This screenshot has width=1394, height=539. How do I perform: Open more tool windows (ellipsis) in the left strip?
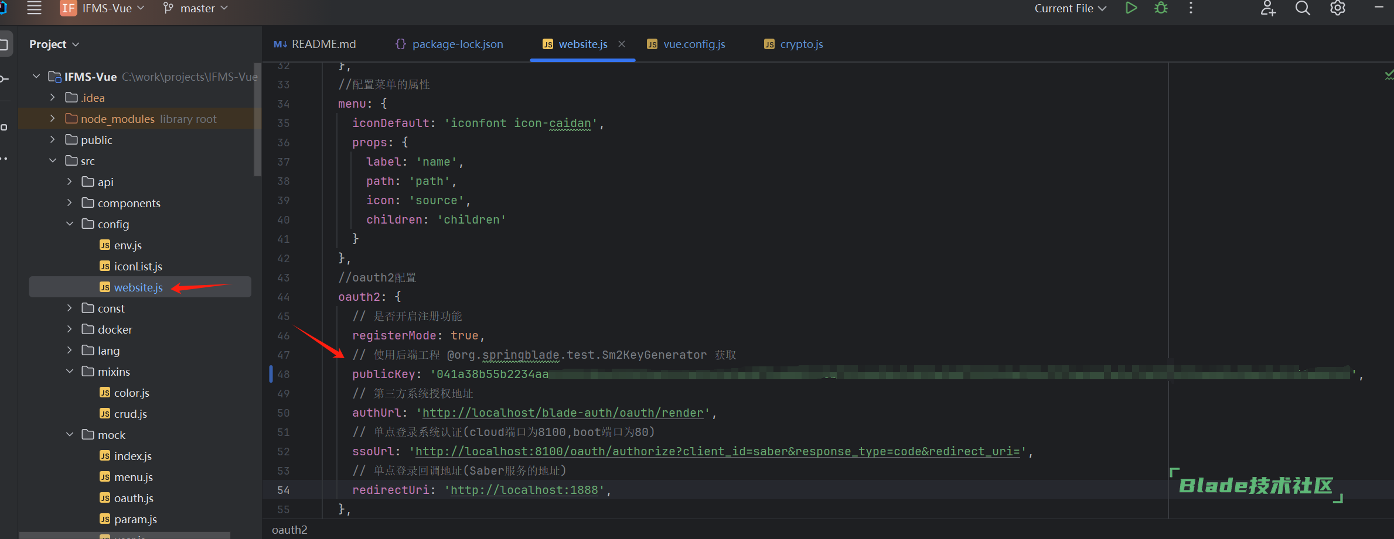coord(5,159)
